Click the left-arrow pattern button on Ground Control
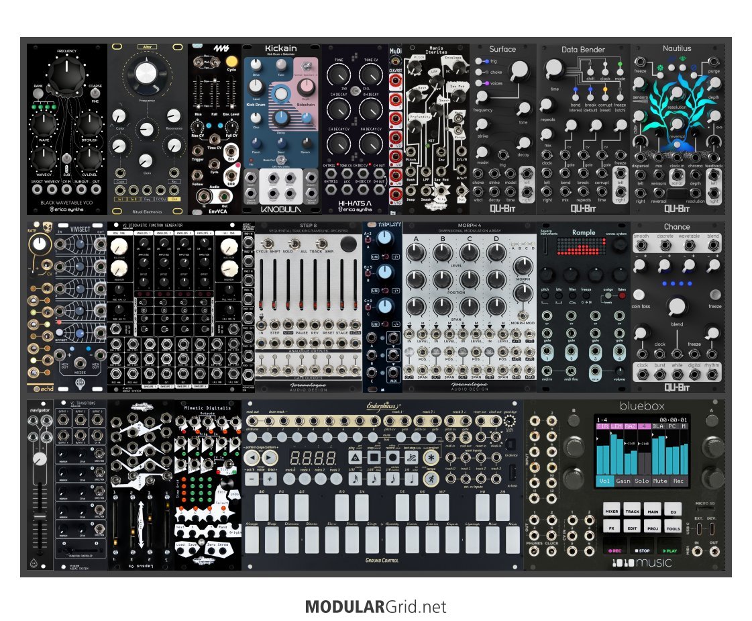The image size is (752, 621). coord(252,458)
